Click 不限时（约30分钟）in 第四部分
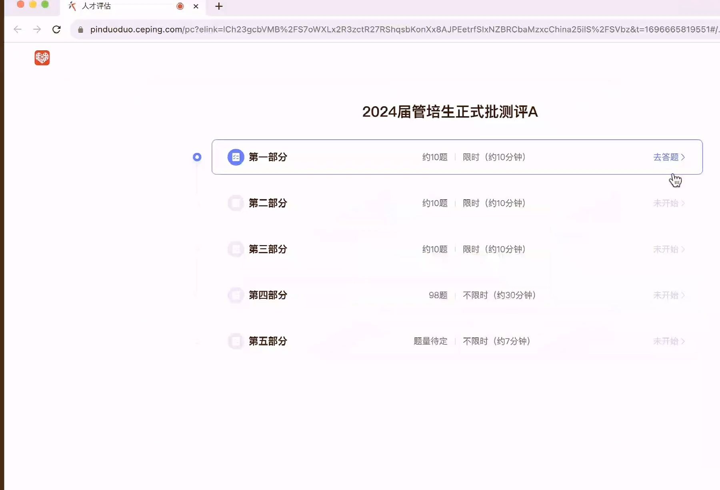 pyautogui.click(x=499, y=295)
